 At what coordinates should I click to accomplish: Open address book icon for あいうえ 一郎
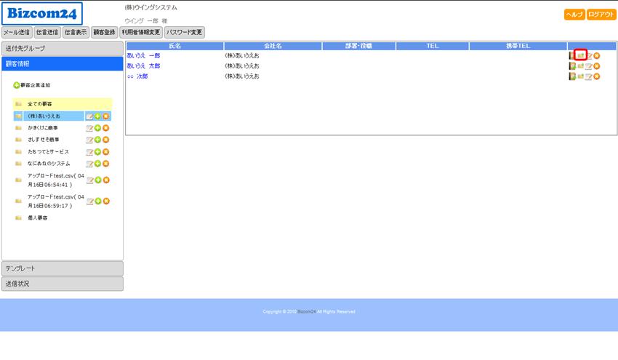click(572, 55)
